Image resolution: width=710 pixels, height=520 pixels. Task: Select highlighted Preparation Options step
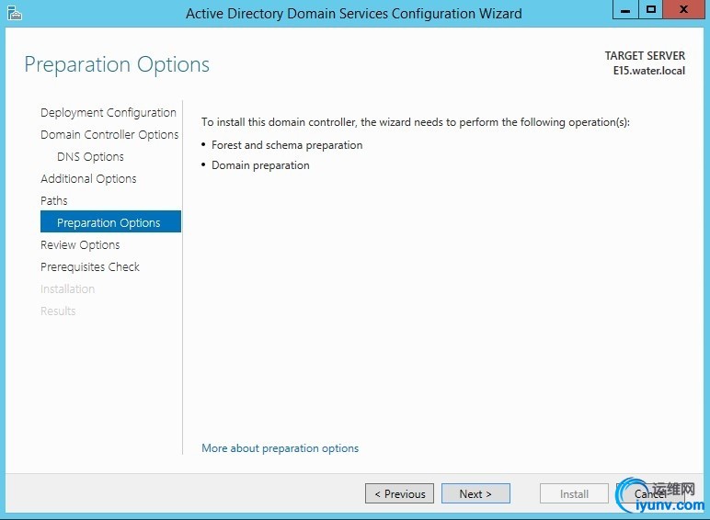pos(110,221)
